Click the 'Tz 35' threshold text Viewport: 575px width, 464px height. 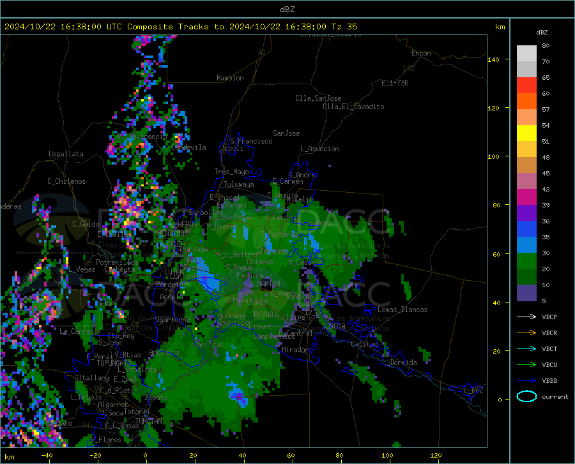pyautogui.click(x=344, y=27)
